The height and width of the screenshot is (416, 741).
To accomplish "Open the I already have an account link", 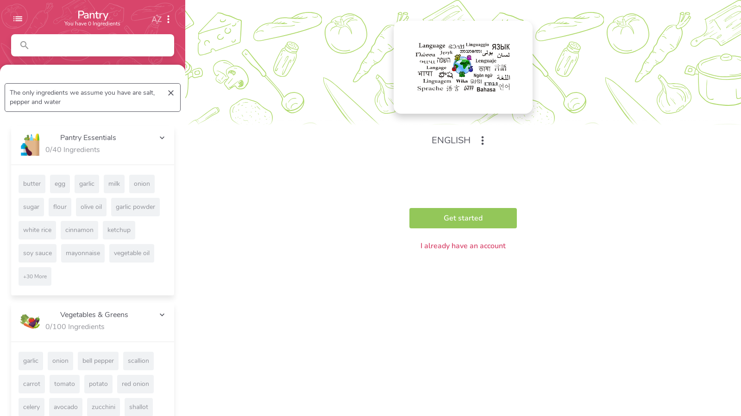I will coord(463,246).
